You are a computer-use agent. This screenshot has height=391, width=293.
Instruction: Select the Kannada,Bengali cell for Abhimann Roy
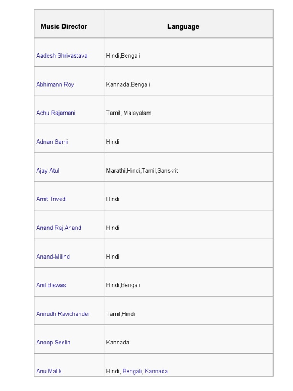click(x=128, y=84)
